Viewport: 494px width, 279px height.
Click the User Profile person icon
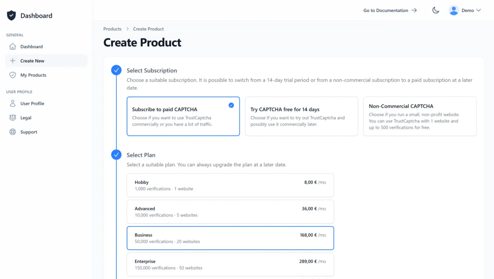click(13, 104)
